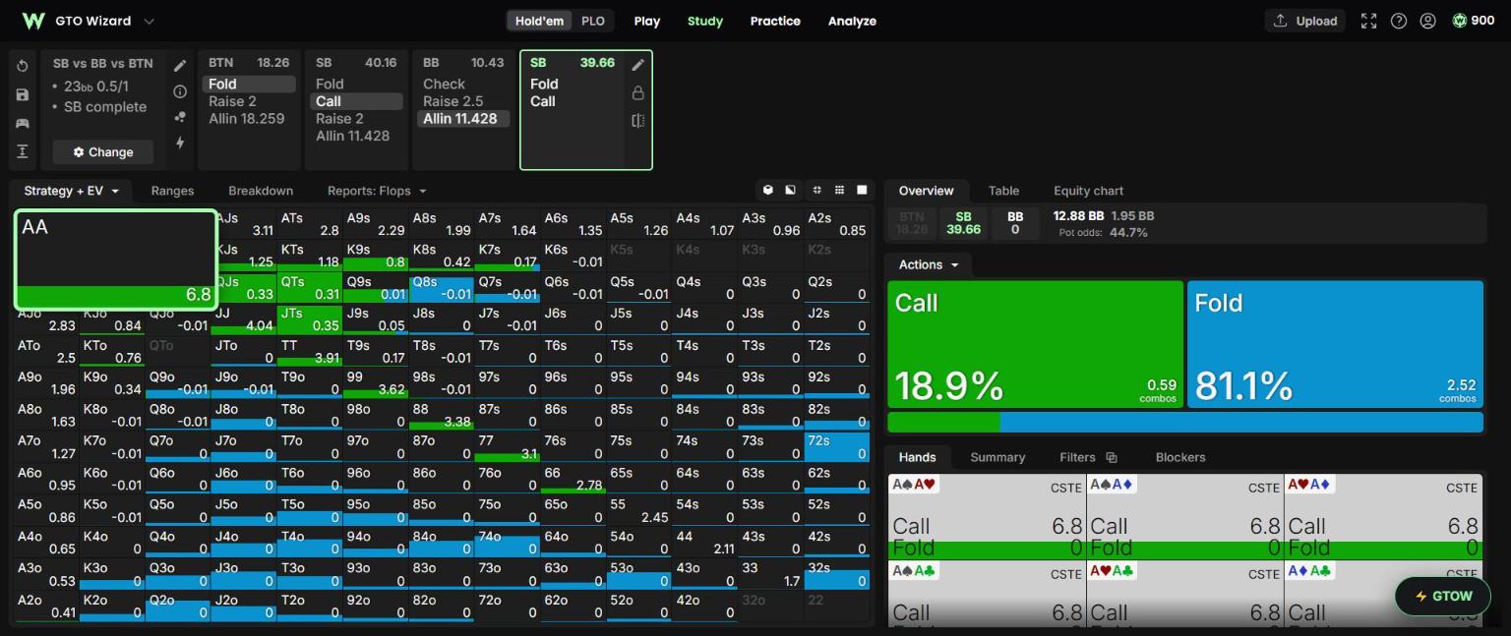Switch to the Equity chart tab
This screenshot has width=1511, height=636.
pos(1088,191)
